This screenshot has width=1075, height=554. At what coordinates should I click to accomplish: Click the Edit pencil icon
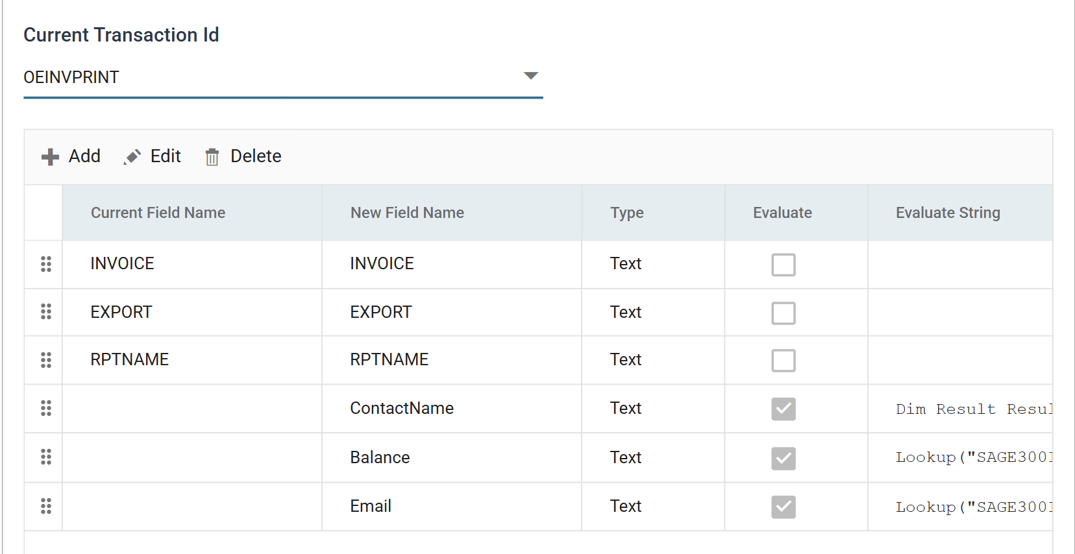(132, 157)
